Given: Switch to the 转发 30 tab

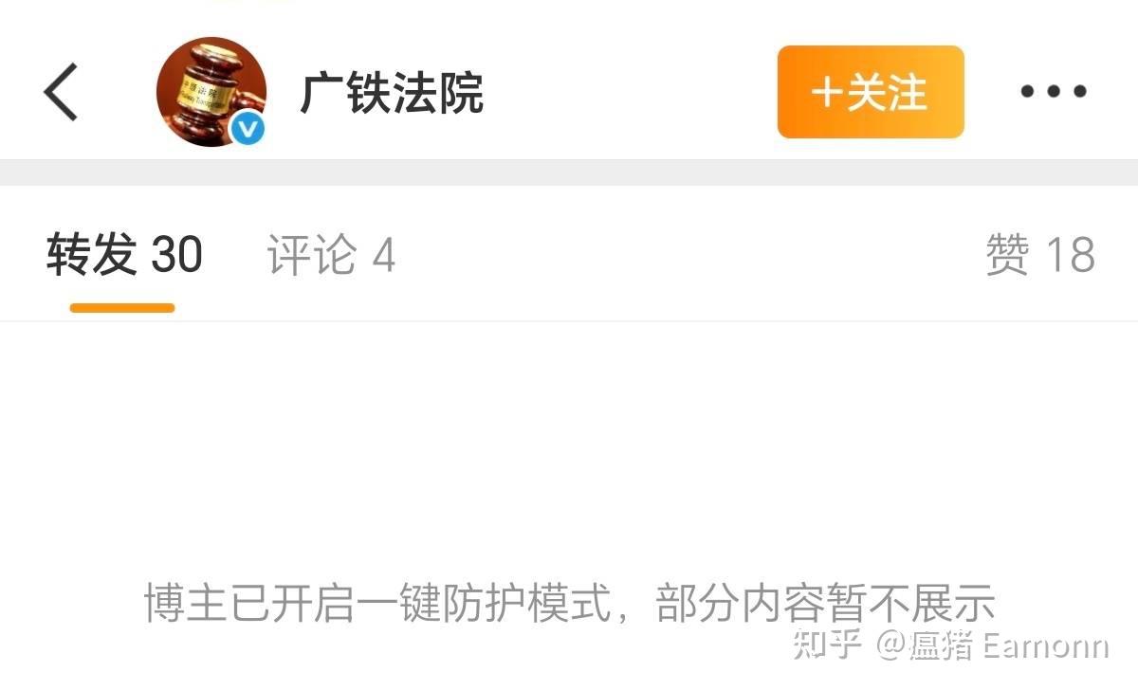Looking at the screenshot, I should coord(124,255).
